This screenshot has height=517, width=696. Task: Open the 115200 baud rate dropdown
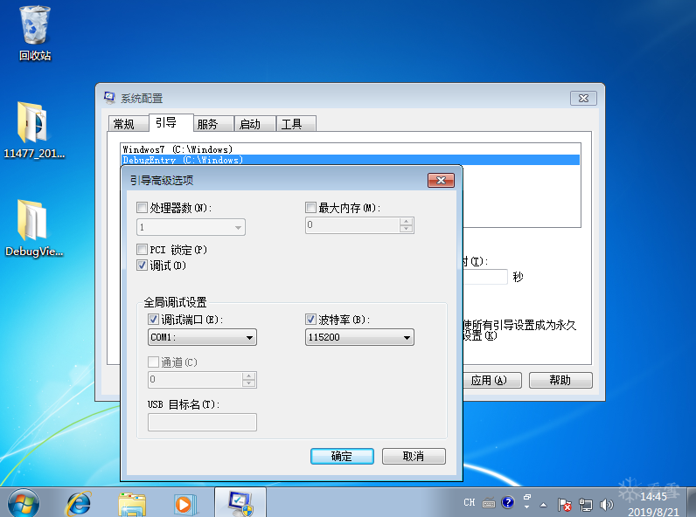tap(359, 337)
